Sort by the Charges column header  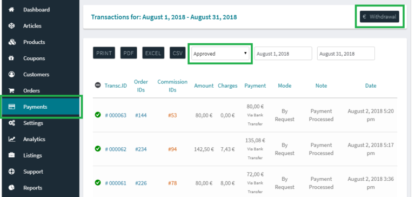[227, 86]
